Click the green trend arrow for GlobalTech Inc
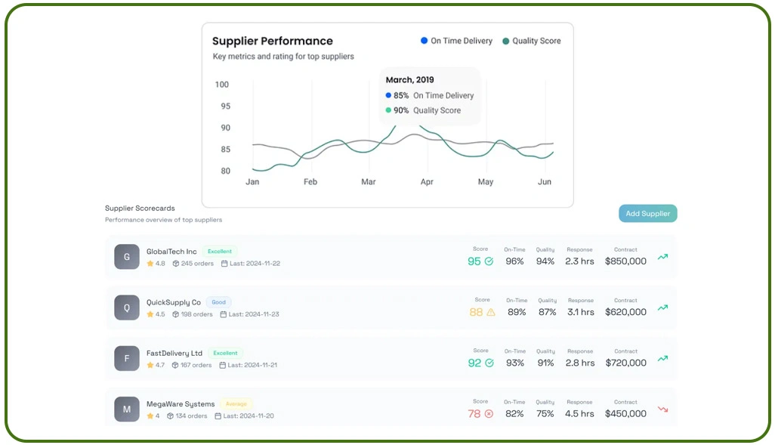The height and width of the screenshot is (445, 775). (x=662, y=257)
